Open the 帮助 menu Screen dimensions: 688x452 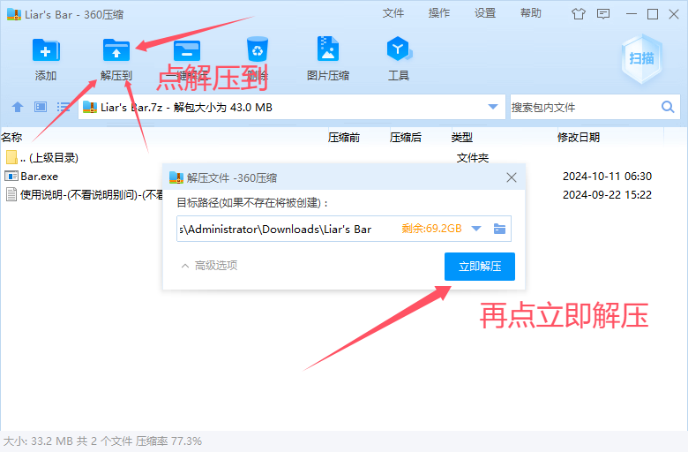coord(531,13)
